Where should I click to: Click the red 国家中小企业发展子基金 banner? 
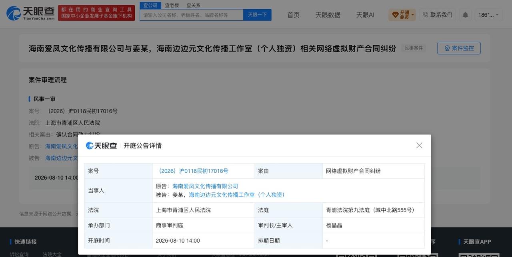tap(96, 13)
